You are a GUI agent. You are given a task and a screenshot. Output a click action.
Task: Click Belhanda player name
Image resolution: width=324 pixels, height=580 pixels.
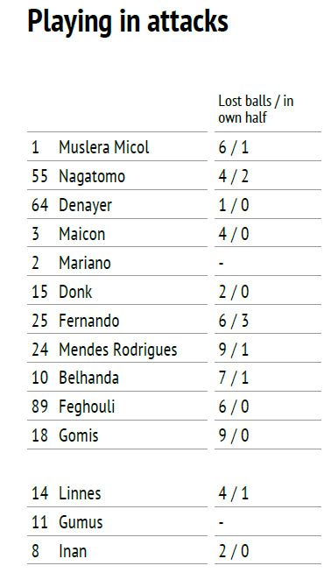88,378
